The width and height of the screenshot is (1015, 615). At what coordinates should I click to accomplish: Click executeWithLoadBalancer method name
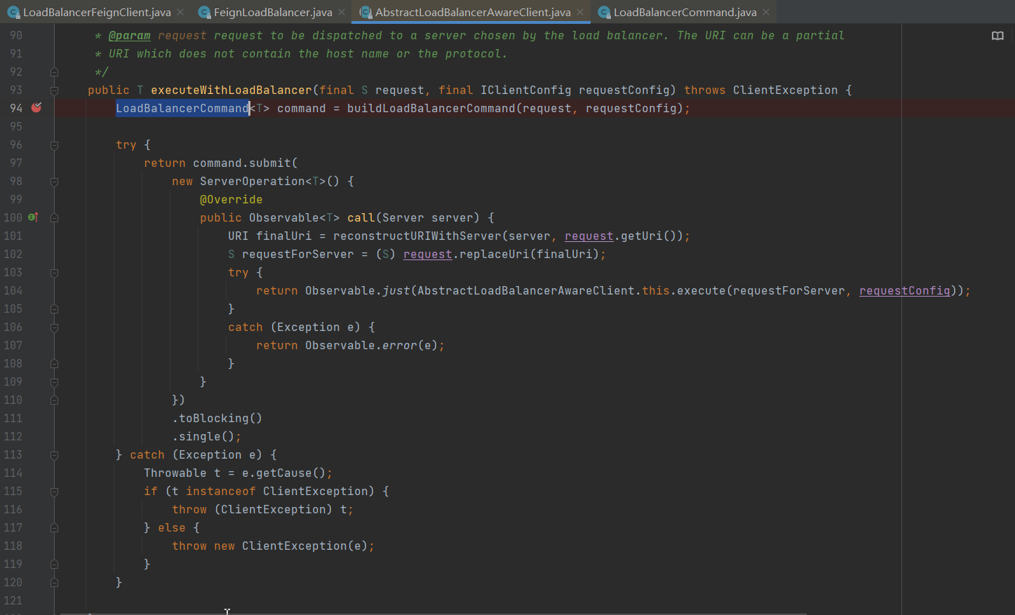(x=231, y=90)
